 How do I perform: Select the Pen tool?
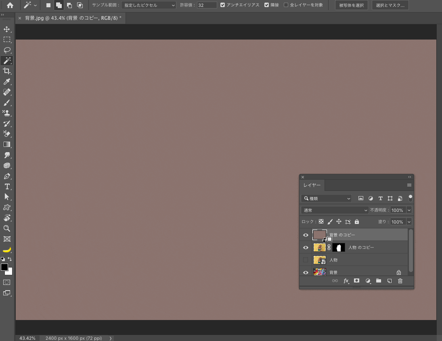pyautogui.click(x=7, y=176)
